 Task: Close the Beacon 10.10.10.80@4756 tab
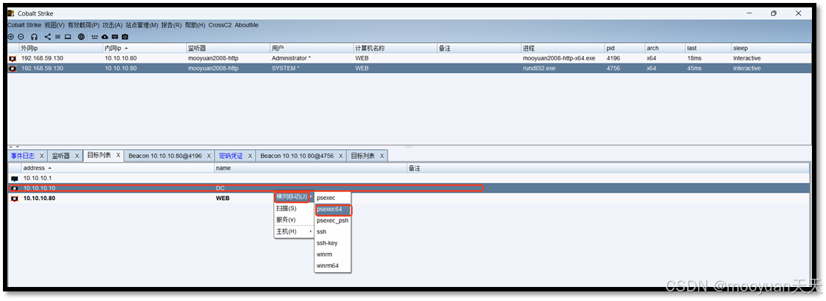[341, 156]
